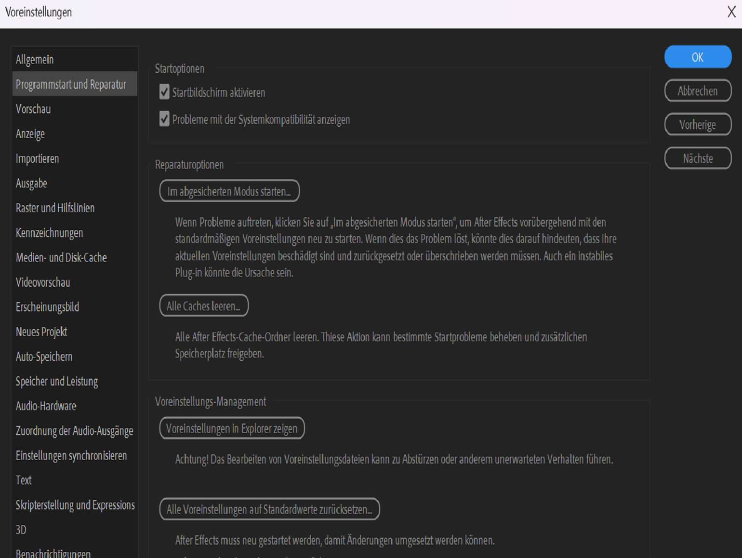742x558 pixels.
Task: Open Skripterstellung und Expressions category
Action: pyautogui.click(x=75, y=505)
